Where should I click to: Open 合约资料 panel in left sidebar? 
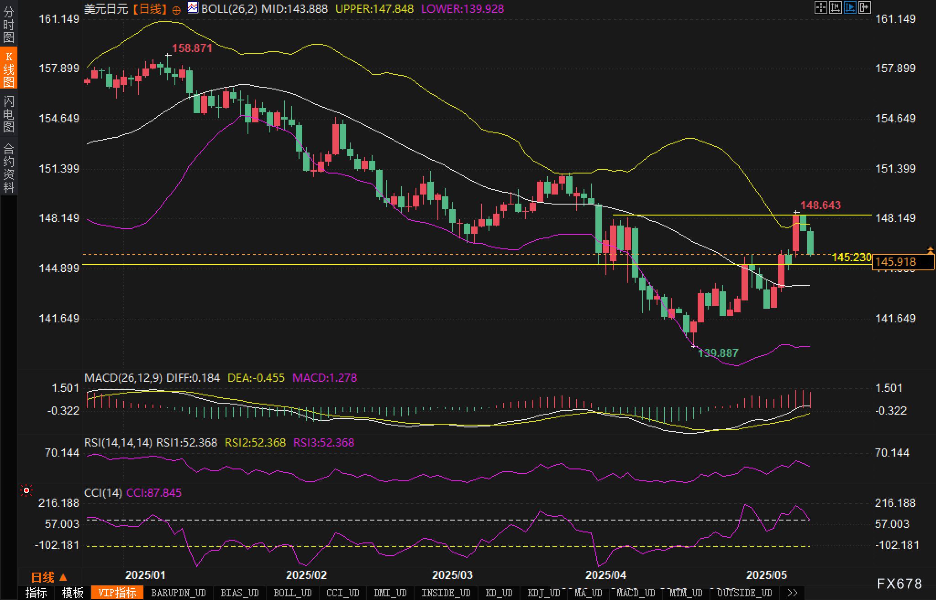coord(9,168)
